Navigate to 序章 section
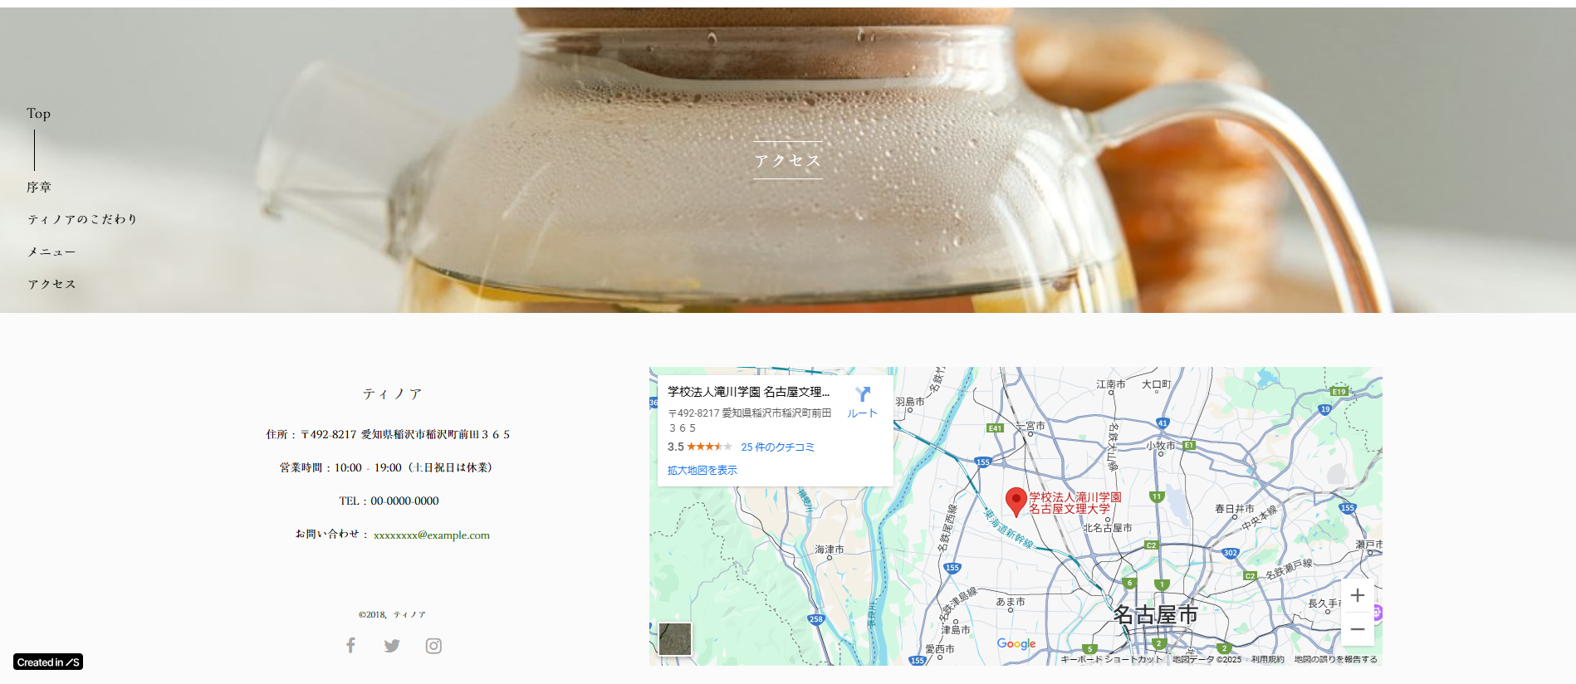 click(x=39, y=188)
